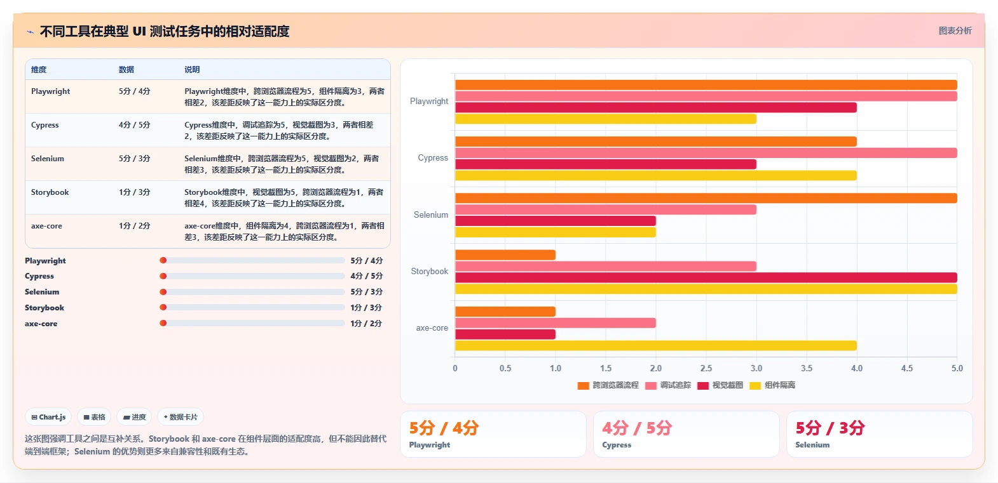Toggle the 跨浏览器流程 legend item
This screenshot has height=483, width=998.
(x=608, y=385)
